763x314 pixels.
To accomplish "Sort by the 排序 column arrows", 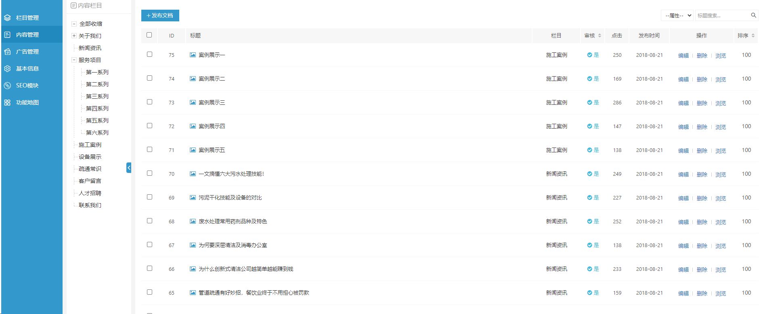I will coord(753,35).
